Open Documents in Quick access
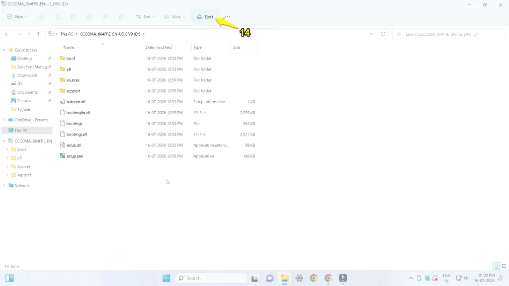Screen dimensions: 509x286 [27, 92]
